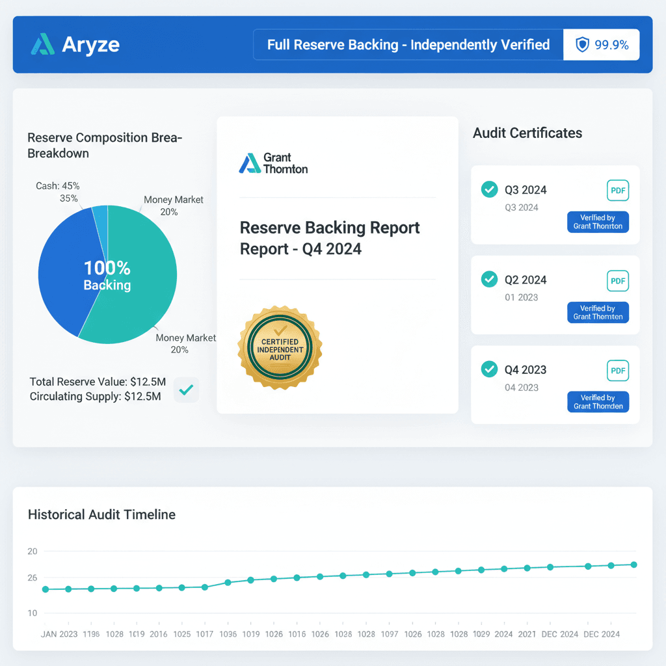The height and width of the screenshot is (666, 666).
Task: Open the PDF icon for Q4 2023
Action: tap(617, 369)
